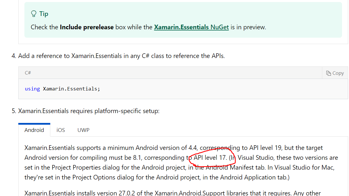Select the bold 'Include prerelease' text
The height and width of the screenshot is (196, 349).
[x=86, y=27]
